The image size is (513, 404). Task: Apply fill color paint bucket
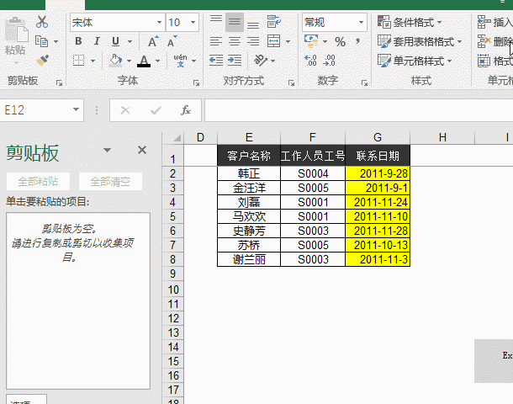point(115,61)
